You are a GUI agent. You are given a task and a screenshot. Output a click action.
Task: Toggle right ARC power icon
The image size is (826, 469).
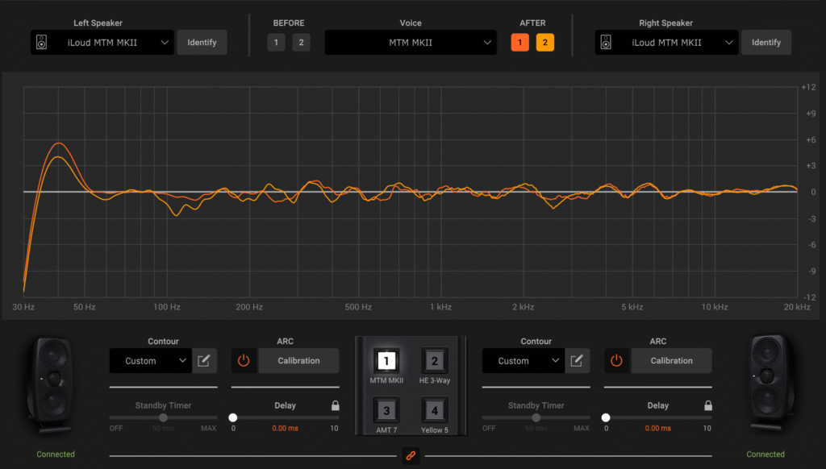tap(616, 360)
